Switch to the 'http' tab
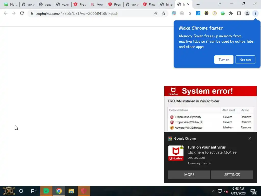This screenshot has height=196, width=261. coord(166,5)
